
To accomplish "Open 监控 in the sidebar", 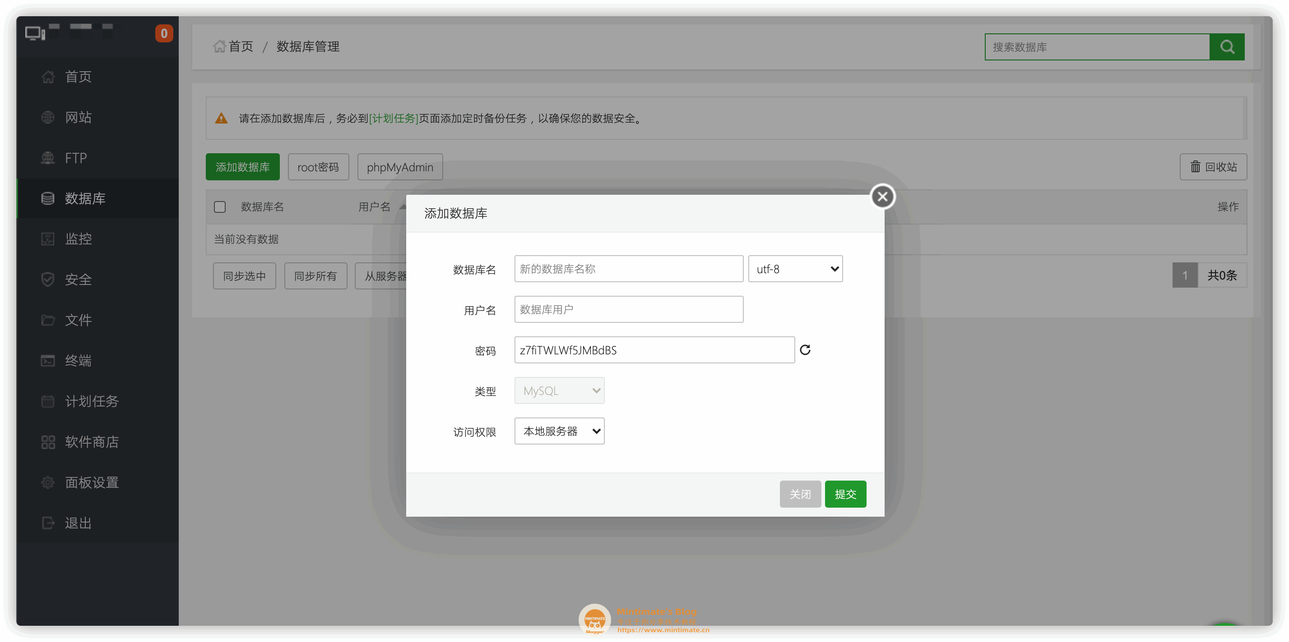I will tap(97, 239).
